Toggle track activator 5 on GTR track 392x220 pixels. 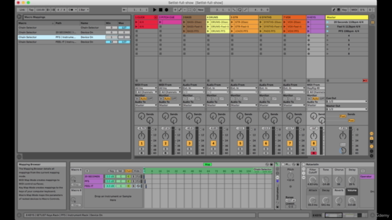(240, 144)
